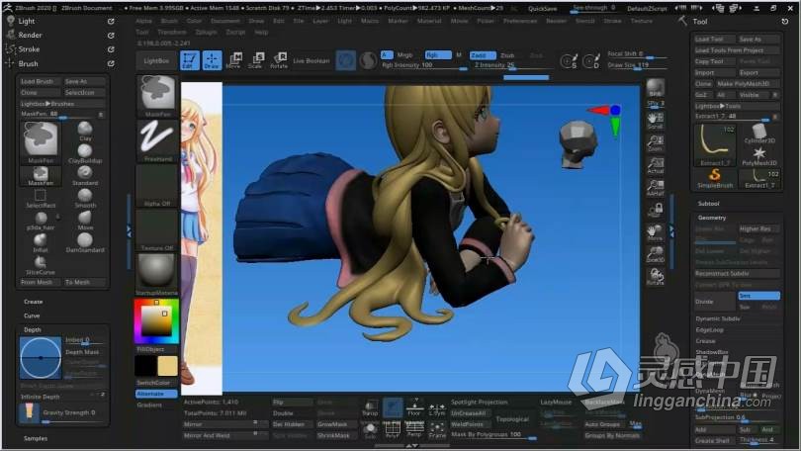The height and width of the screenshot is (451, 801).
Task: Click the Scroll canvas icon
Action: point(656,121)
